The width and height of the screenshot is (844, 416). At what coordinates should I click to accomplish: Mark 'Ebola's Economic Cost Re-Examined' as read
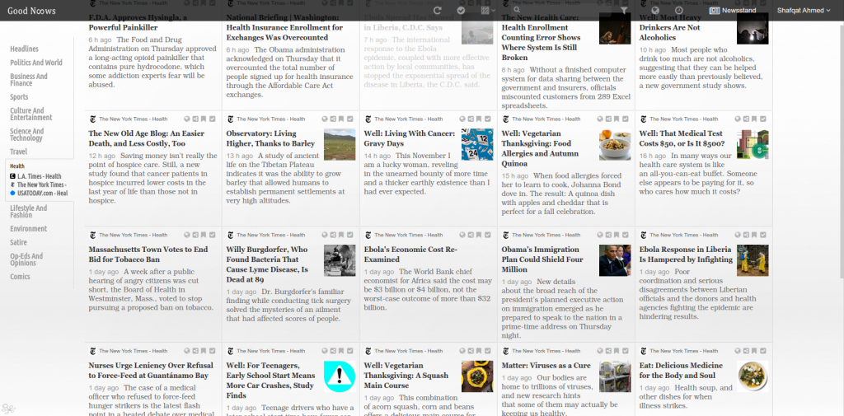[488, 235]
